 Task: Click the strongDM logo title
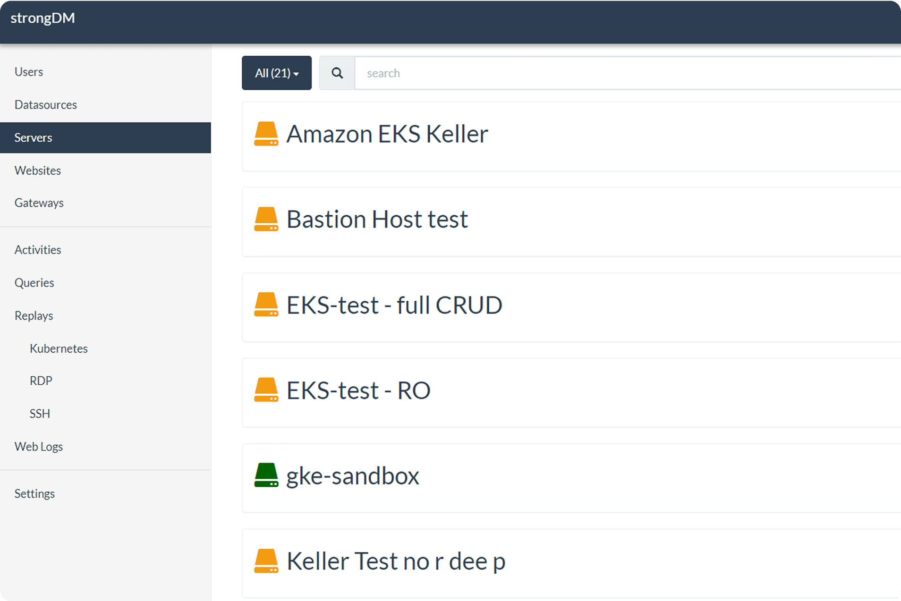[x=42, y=18]
